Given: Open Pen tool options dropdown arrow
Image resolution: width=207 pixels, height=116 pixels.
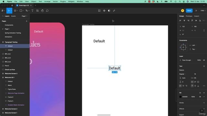Looking at the screenshot, I should point(29,11).
